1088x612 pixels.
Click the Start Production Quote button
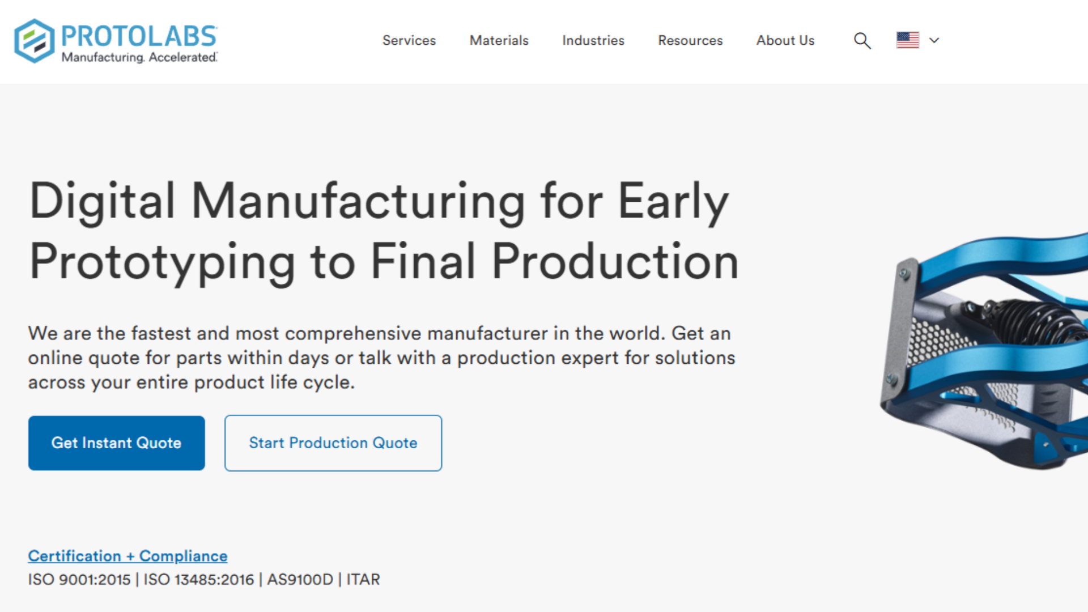click(x=333, y=443)
